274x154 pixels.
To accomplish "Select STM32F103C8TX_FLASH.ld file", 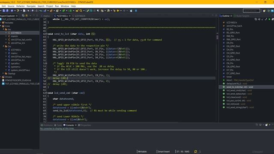I will pyautogui.click(x=18, y=80).
